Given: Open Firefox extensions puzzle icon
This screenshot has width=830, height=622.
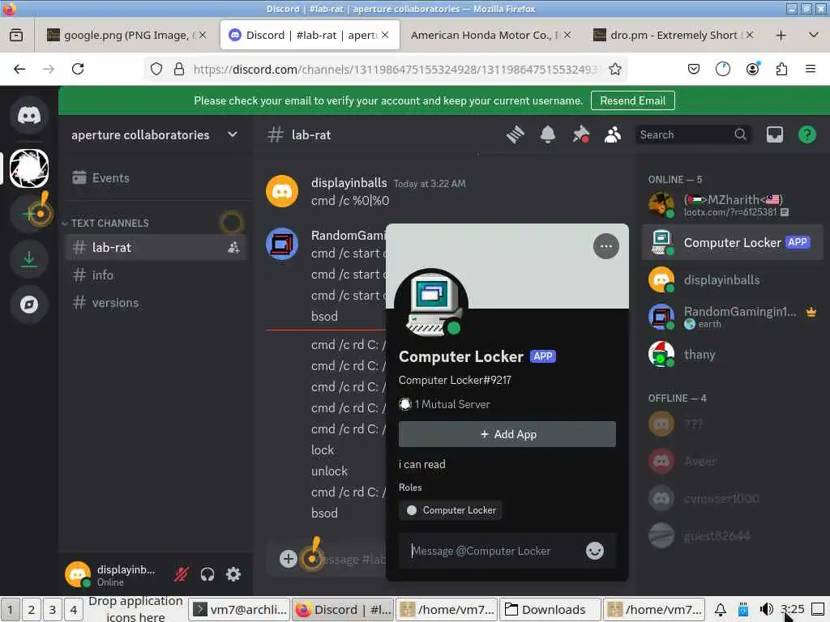Looking at the screenshot, I should click(x=781, y=69).
